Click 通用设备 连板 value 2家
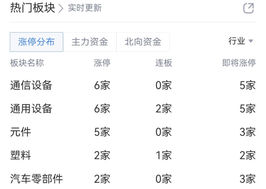 click(164, 109)
